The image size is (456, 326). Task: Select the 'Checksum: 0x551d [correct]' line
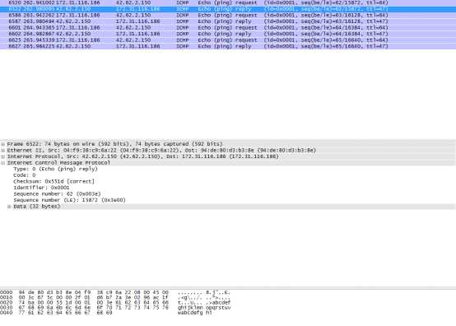[x=54, y=181]
